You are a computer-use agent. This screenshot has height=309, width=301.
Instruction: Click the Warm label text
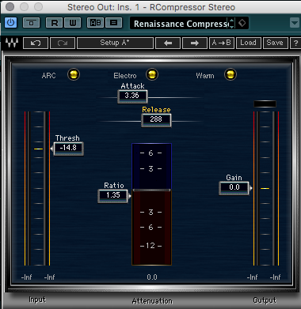coord(205,76)
